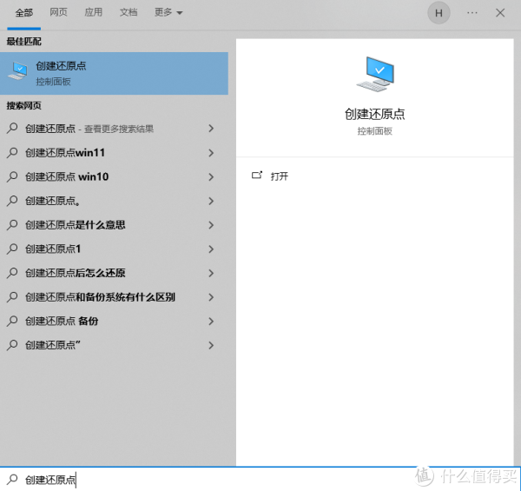Click the magnifier icon in the search box

point(12,480)
